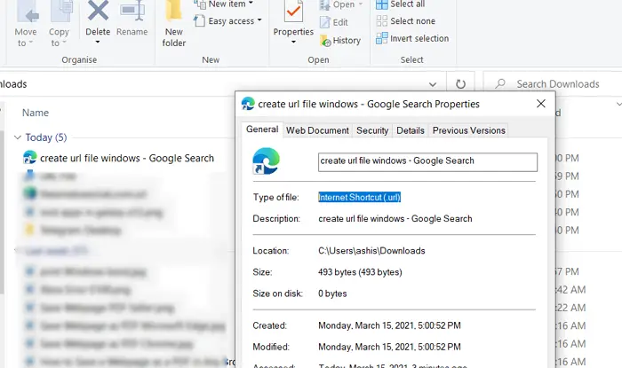Switch to the Previous Versions tab
The width and height of the screenshot is (622, 368).
(469, 130)
